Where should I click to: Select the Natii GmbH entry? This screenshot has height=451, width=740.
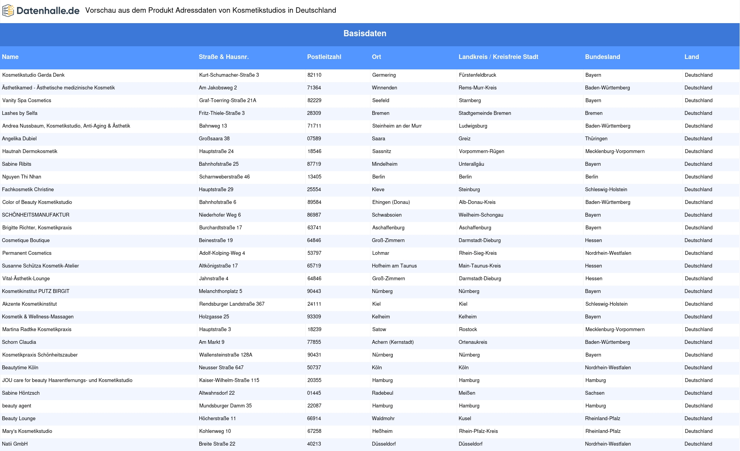[x=15, y=444]
